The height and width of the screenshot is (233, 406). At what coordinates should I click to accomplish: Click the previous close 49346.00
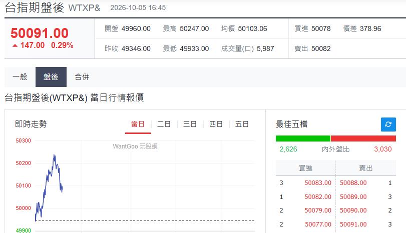[136, 48]
